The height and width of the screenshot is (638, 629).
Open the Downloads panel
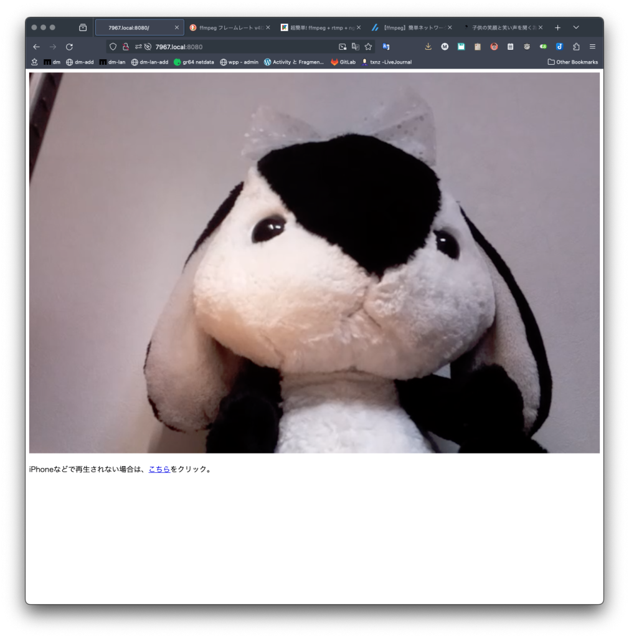(x=428, y=47)
